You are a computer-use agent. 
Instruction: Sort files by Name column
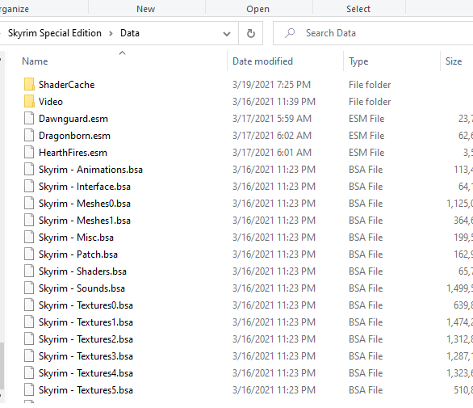coord(35,61)
